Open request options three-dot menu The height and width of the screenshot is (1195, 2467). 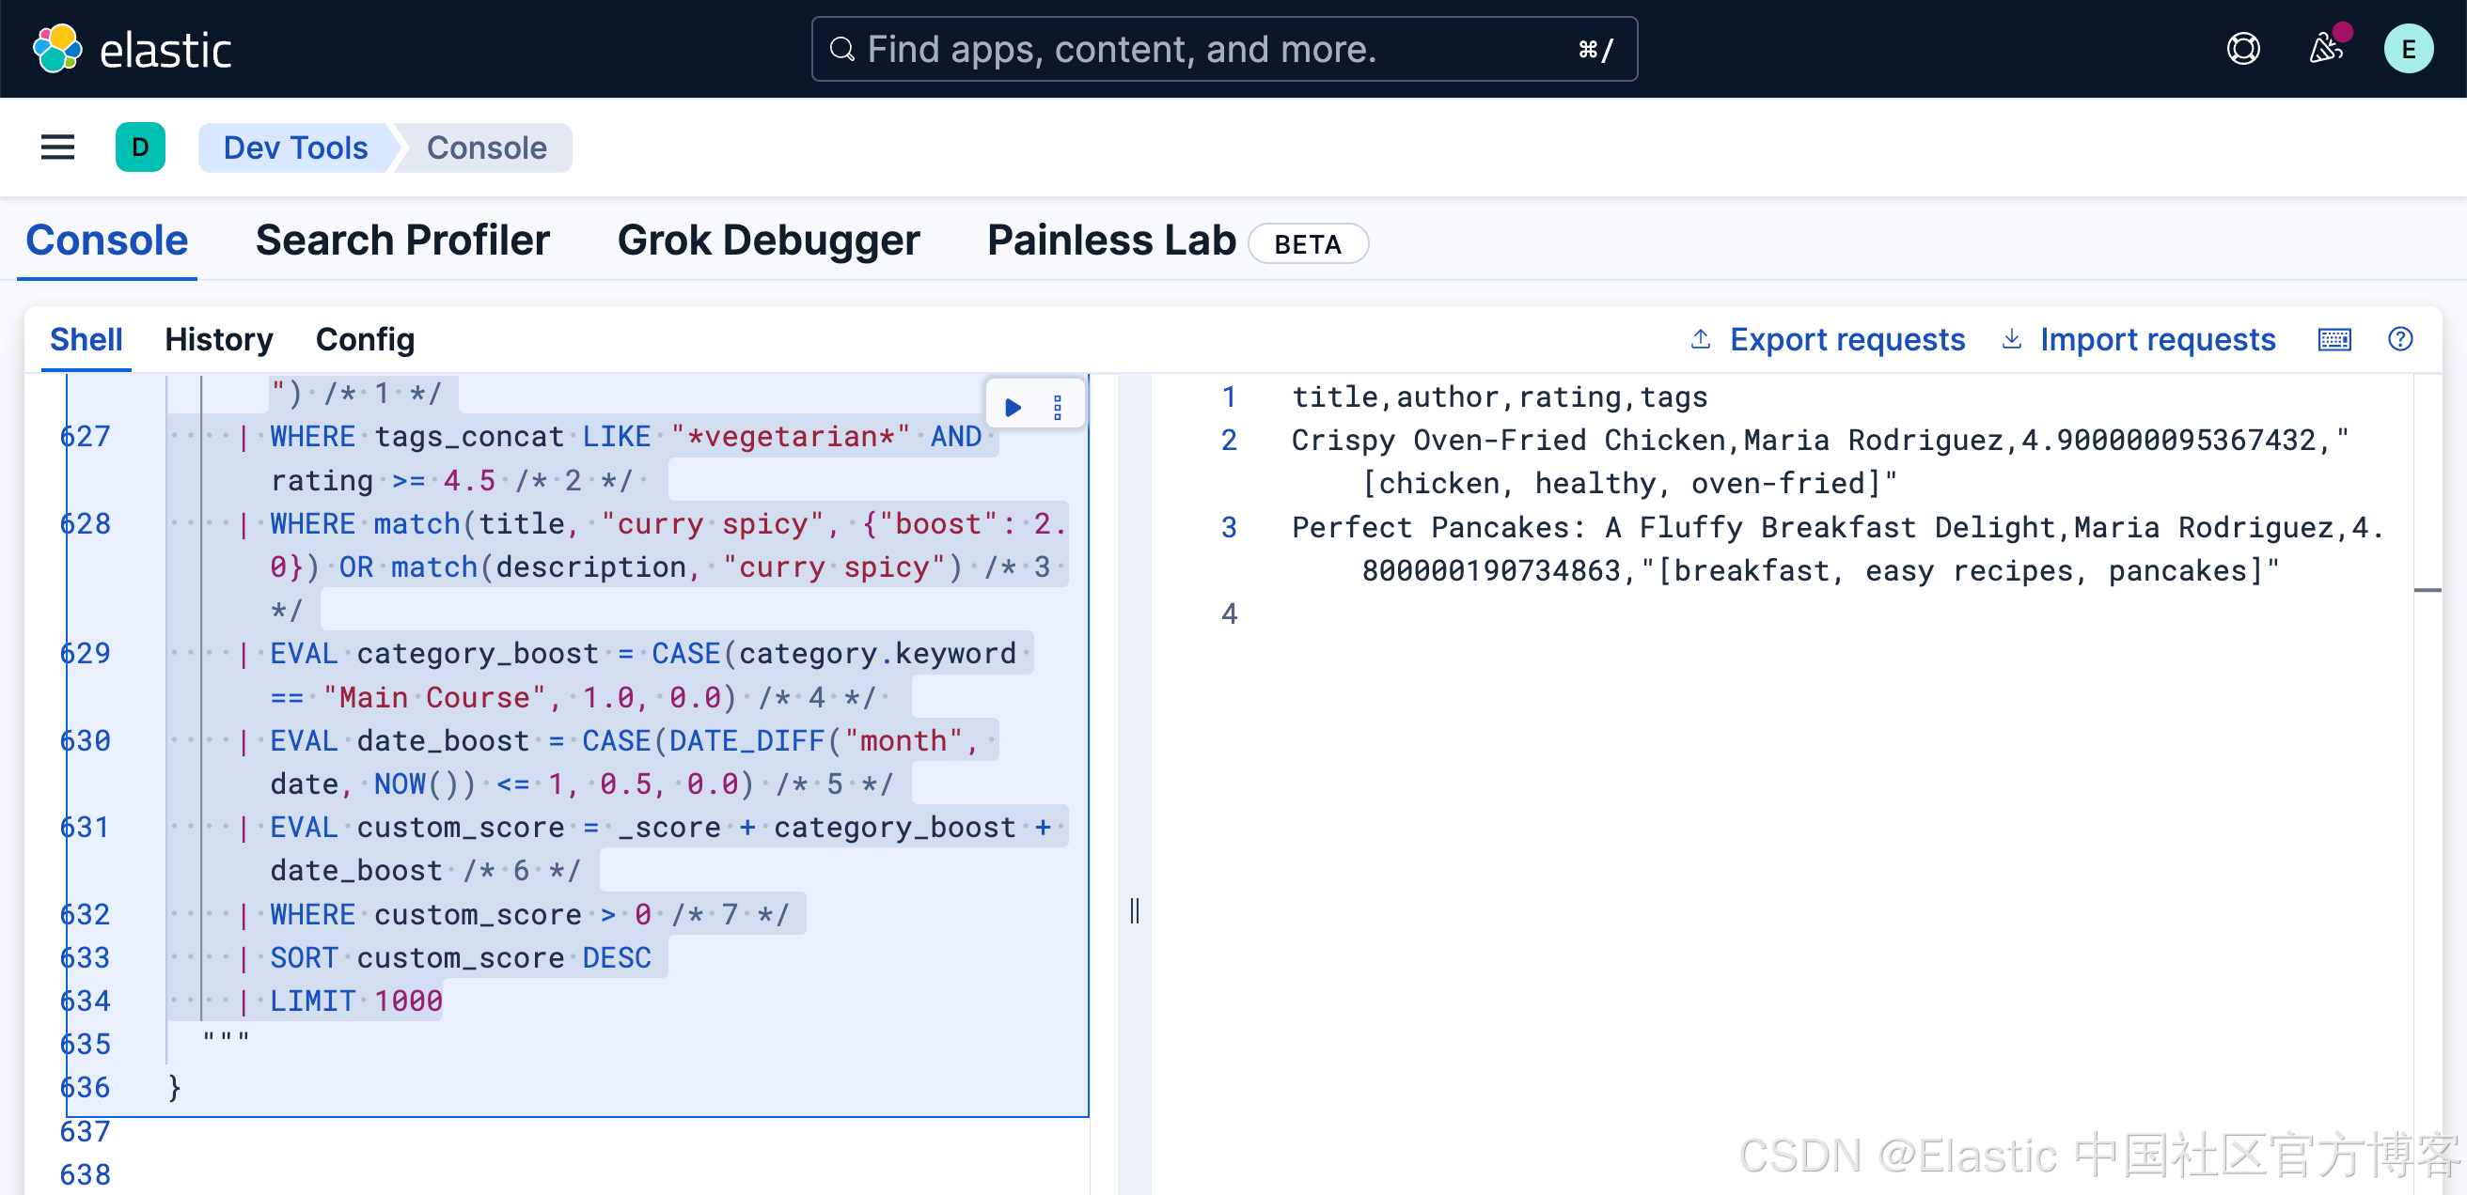(1058, 408)
